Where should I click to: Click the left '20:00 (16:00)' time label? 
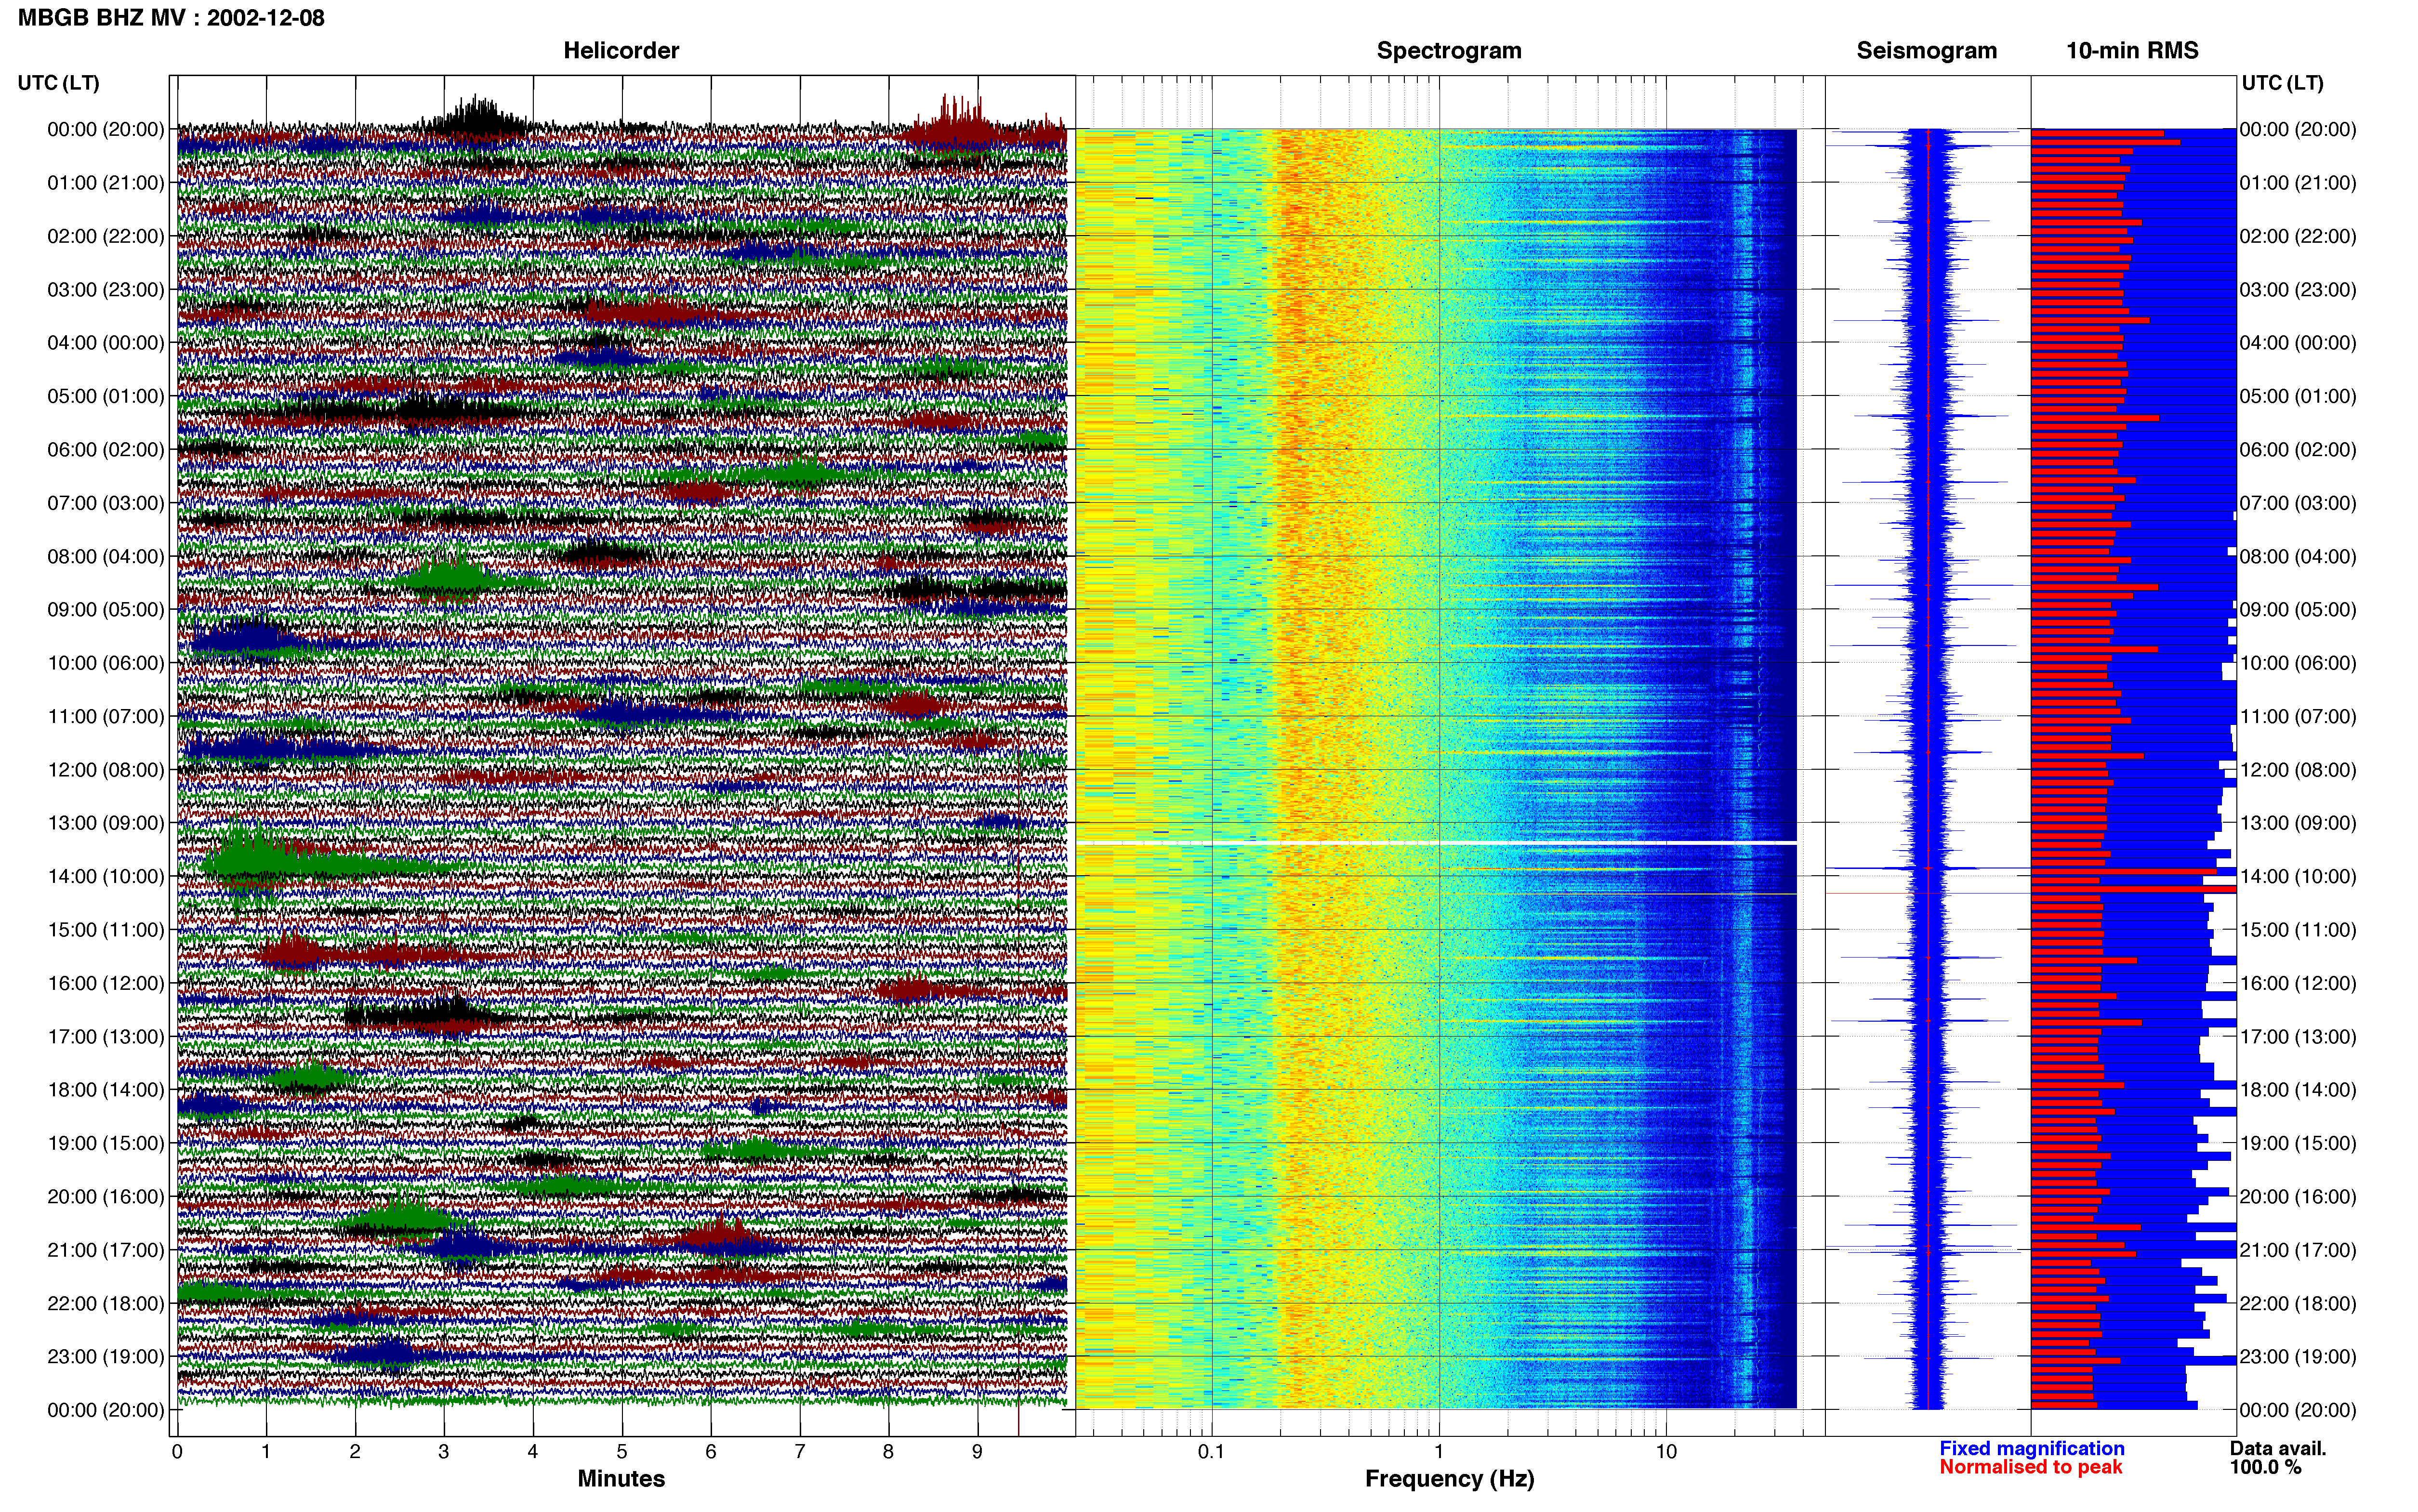[x=106, y=1196]
